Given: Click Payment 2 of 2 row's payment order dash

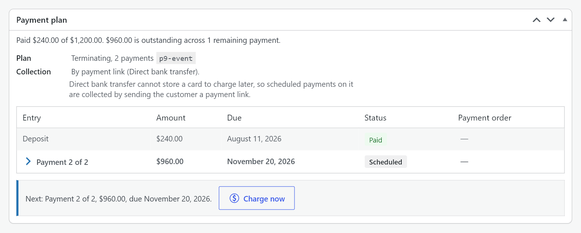Looking at the screenshot, I should (x=464, y=162).
